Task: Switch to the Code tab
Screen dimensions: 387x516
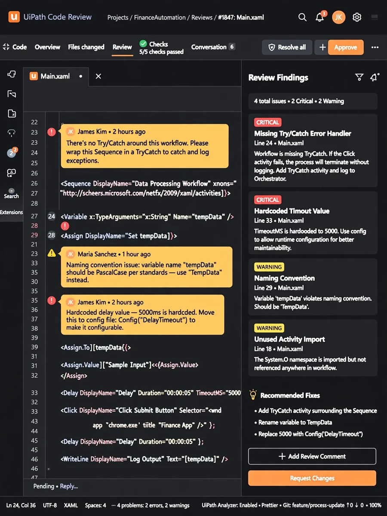Action: (x=15, y=47)
